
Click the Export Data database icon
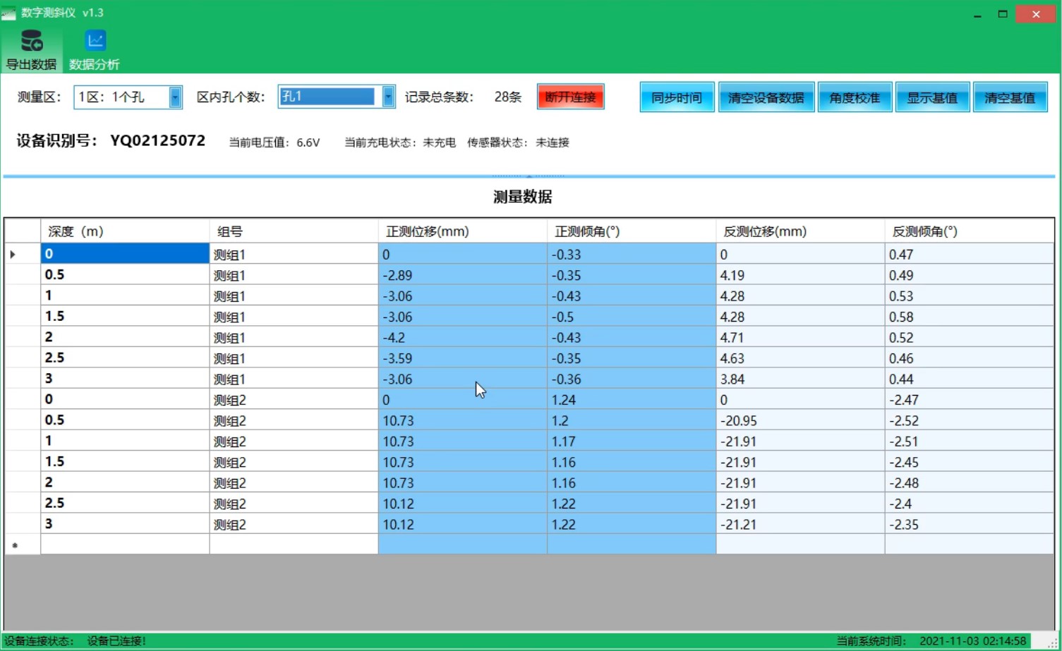(x=31, y=42)
